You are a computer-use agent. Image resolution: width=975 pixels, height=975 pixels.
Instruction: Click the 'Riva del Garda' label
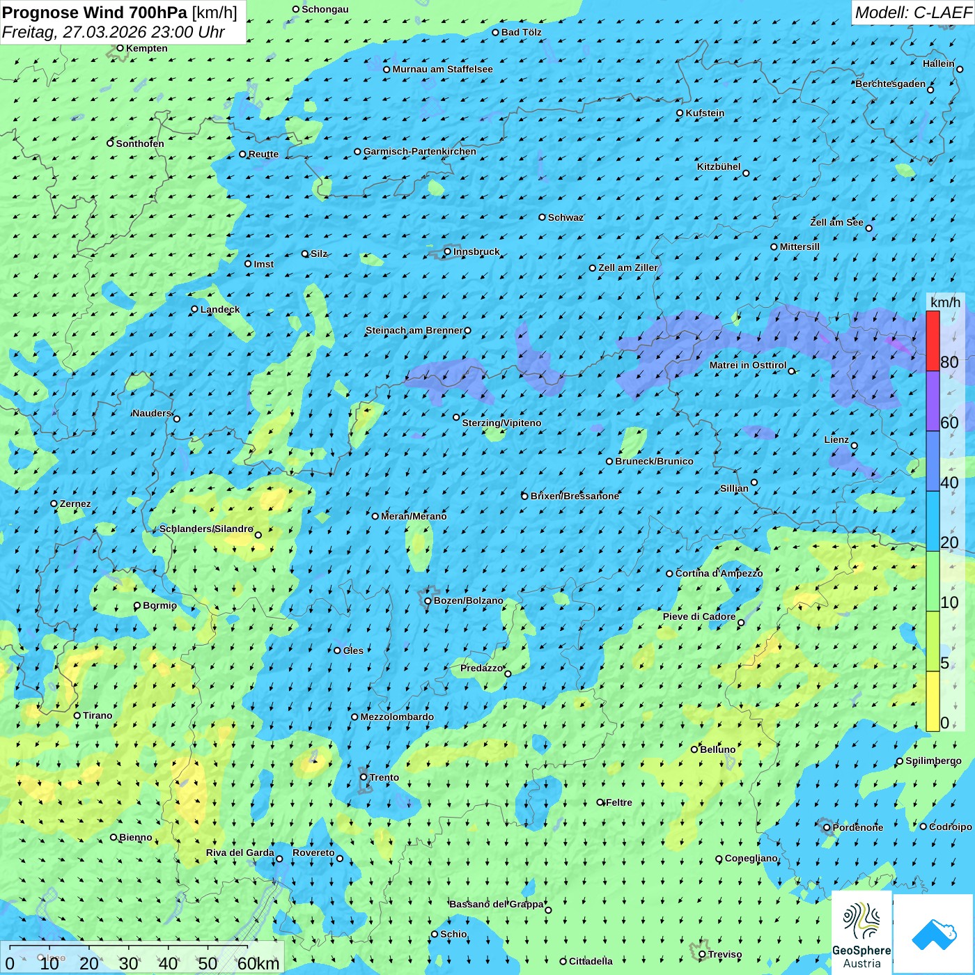pyautogui.click(x=240, y=852)
